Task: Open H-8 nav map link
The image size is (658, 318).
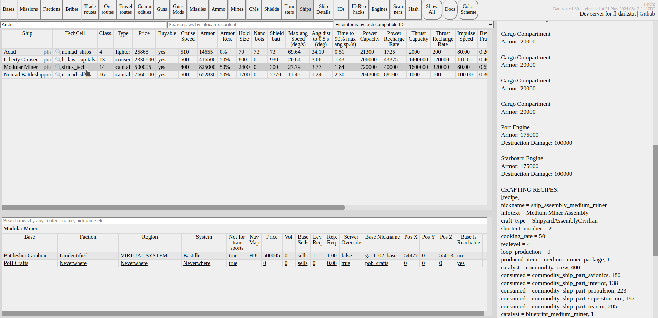Action: [x=253, y=256]
